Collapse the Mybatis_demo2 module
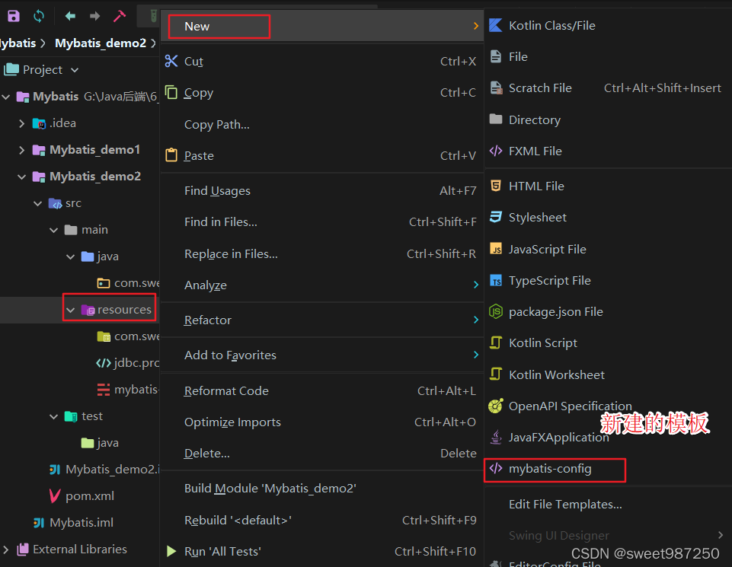The width and height of the screenshot is (732, 567). (x=22, y=177)
